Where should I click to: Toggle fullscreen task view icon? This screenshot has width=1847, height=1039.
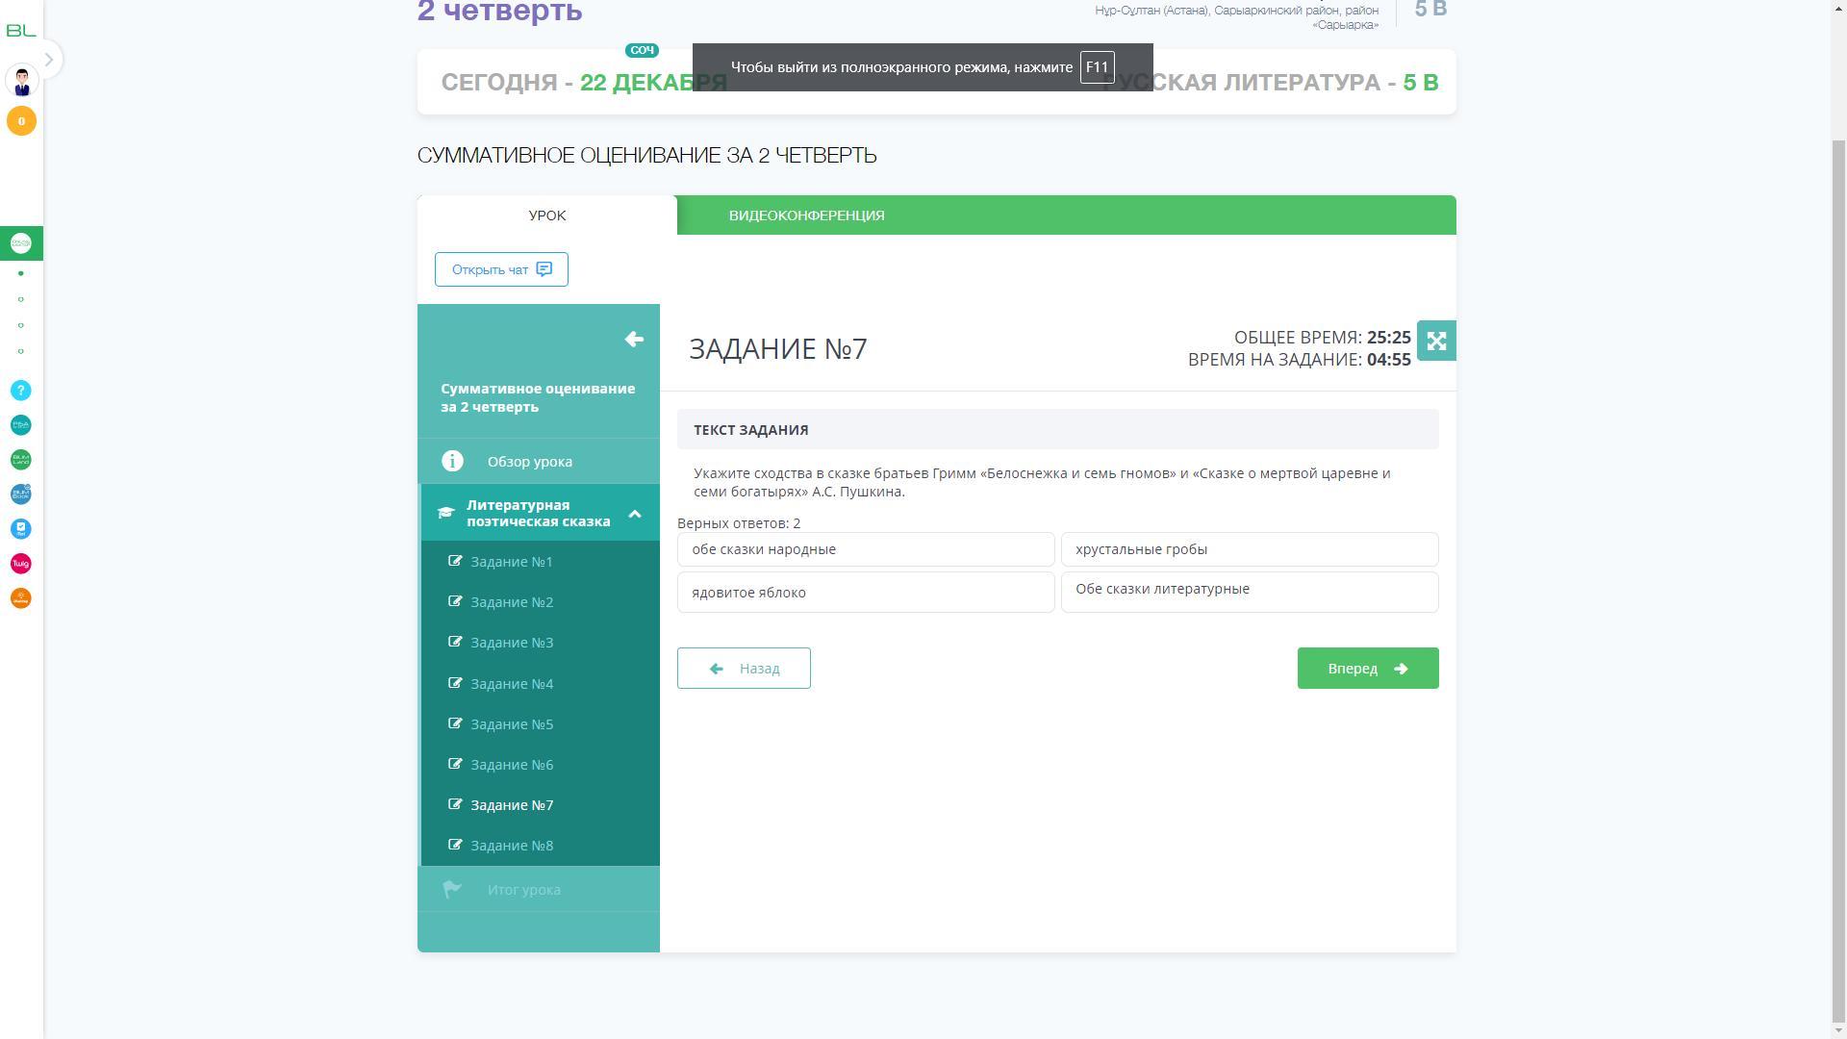tap(1436, 341)
